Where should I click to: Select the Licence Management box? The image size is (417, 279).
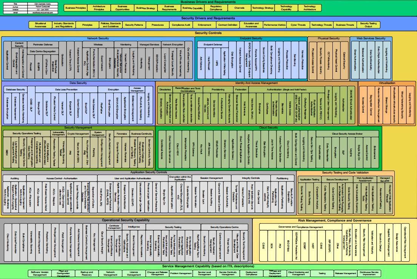[134, 273]
